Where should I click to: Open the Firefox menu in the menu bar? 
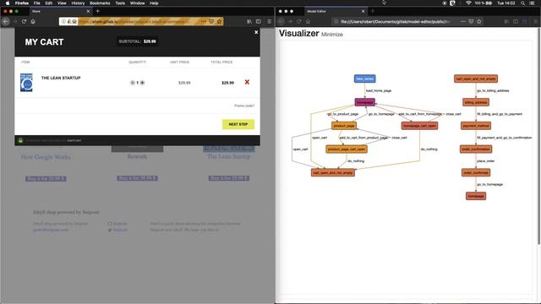pos(22,3)
